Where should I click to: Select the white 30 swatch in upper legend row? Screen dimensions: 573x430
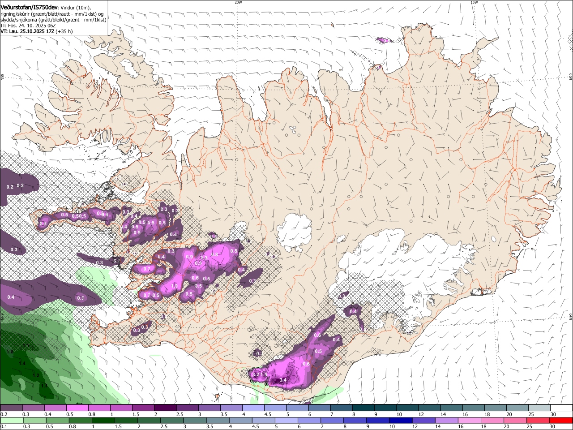561,408
